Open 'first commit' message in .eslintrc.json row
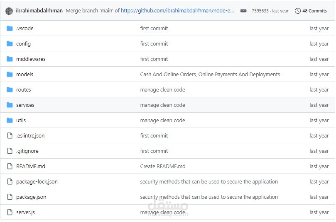This screenshot has width=336, height=222. [x=154, y=136]
